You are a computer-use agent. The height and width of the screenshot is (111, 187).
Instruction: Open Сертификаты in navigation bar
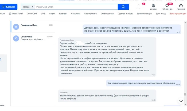(91, 13)
